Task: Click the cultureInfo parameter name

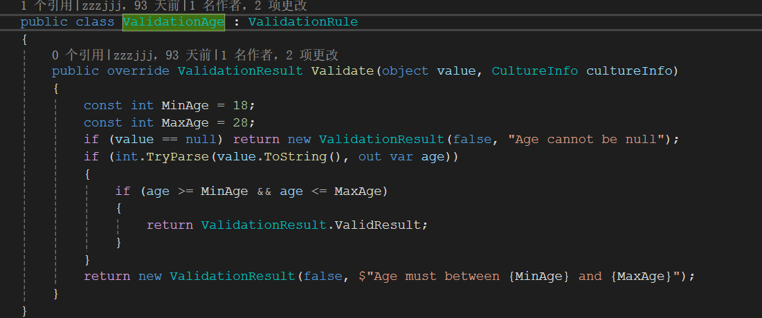Action: tap(629, 71)
